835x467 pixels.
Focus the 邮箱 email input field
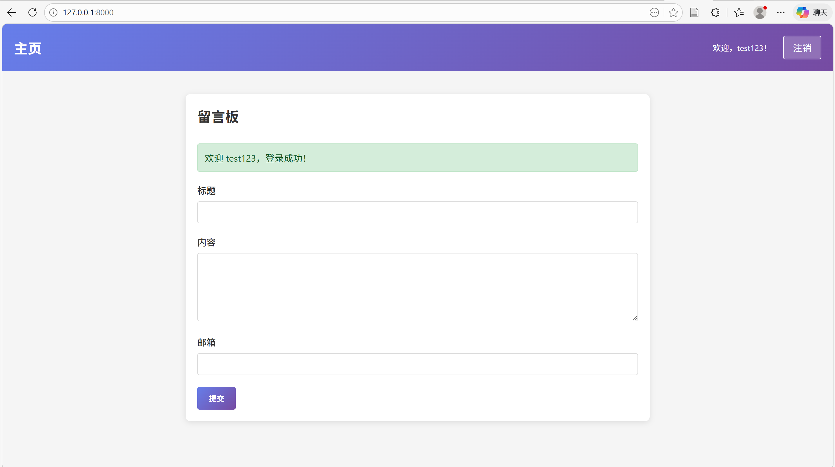coord(417,364)
